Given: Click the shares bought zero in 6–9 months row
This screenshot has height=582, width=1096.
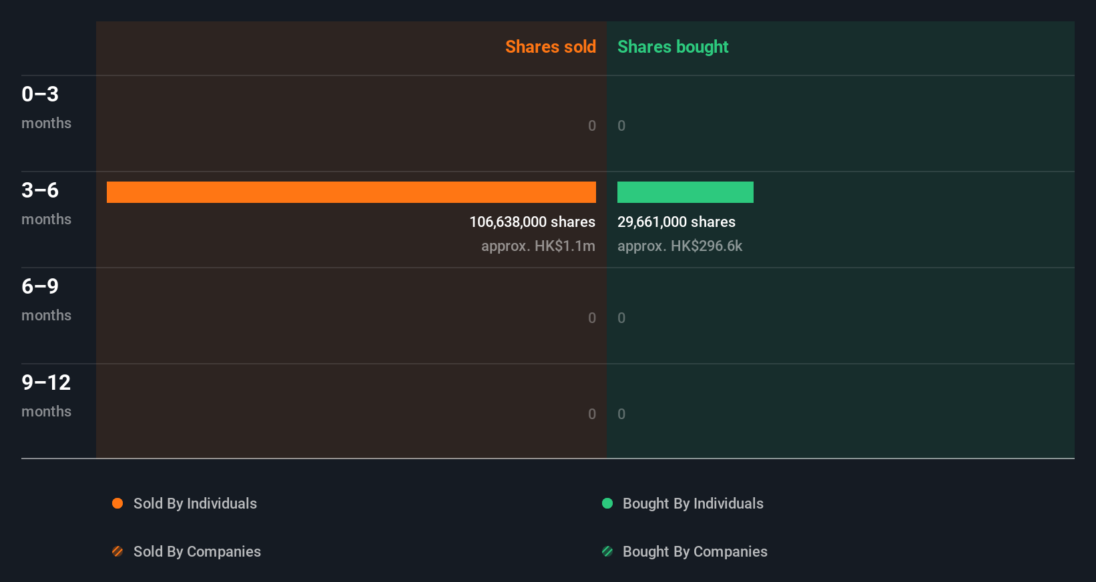Looking at the screenshot, I should 621,318.
